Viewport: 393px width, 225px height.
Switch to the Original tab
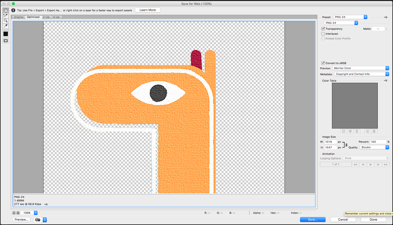pos(19,17)
